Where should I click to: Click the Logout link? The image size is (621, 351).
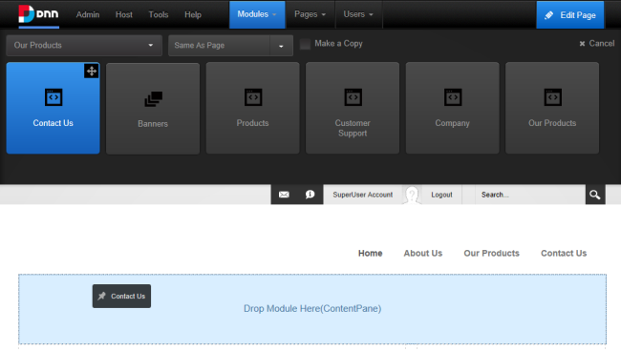click(441, 195)
